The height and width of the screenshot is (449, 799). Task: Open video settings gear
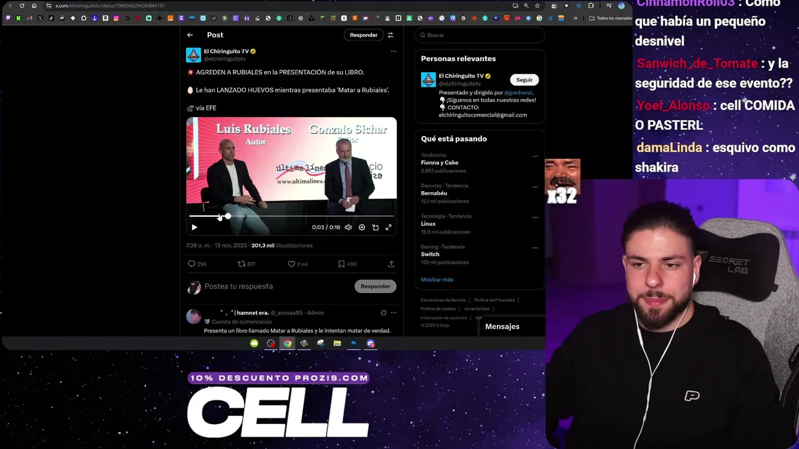pos(361,228)
